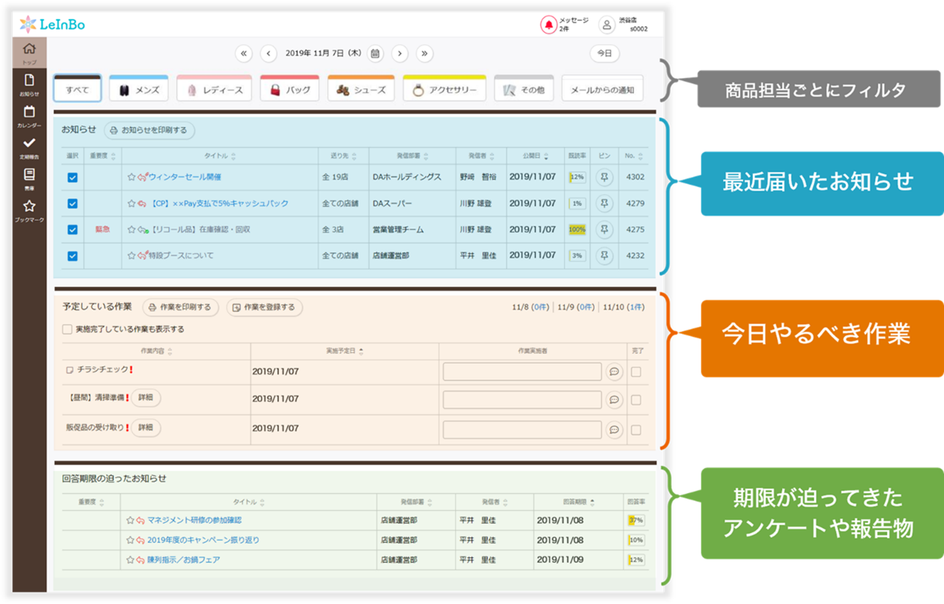Click the Bookmark star icon in sidebar
Viewport: 944px width, 604px height.
pos(29,208)
